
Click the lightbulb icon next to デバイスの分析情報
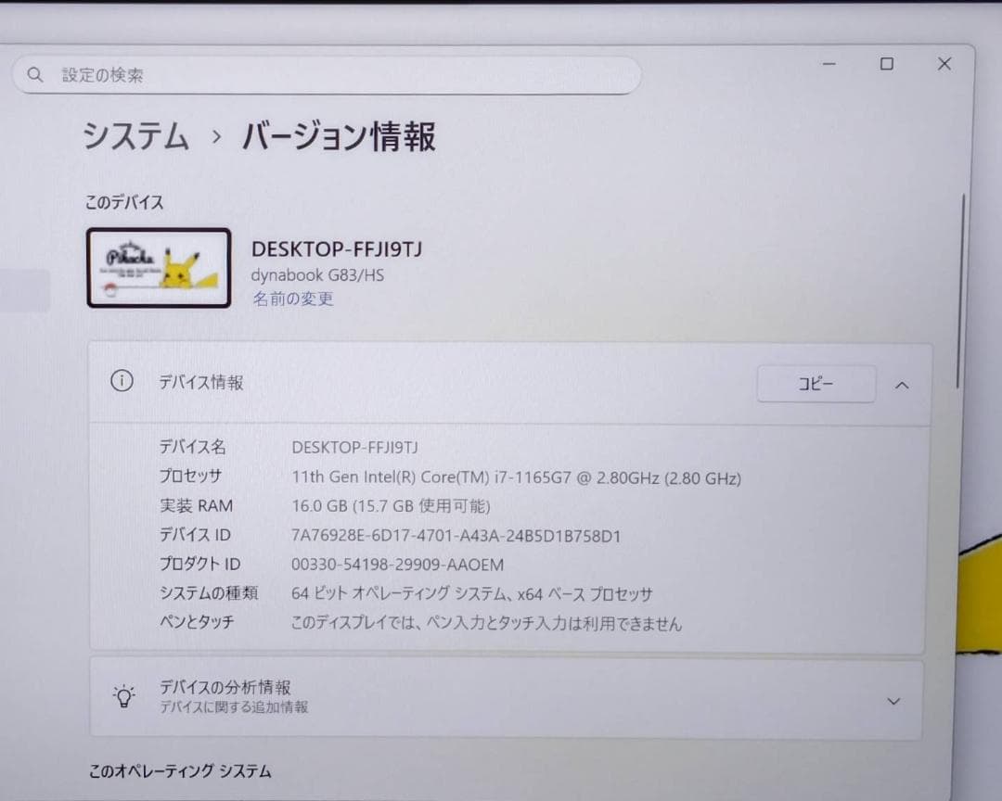click(122, 694)
